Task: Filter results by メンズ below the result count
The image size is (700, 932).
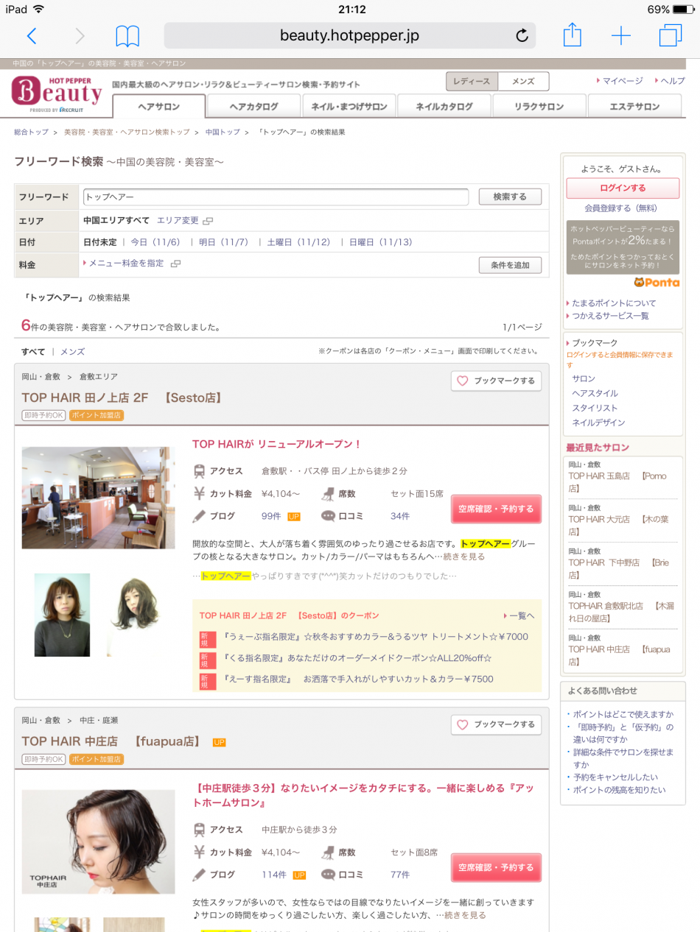Action: (72, 352)
